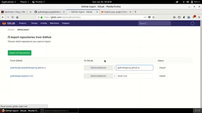The width and height of the screenshot is (202, 113).
Task: Close the lakshman's blog tab
Action: point(31,12)
